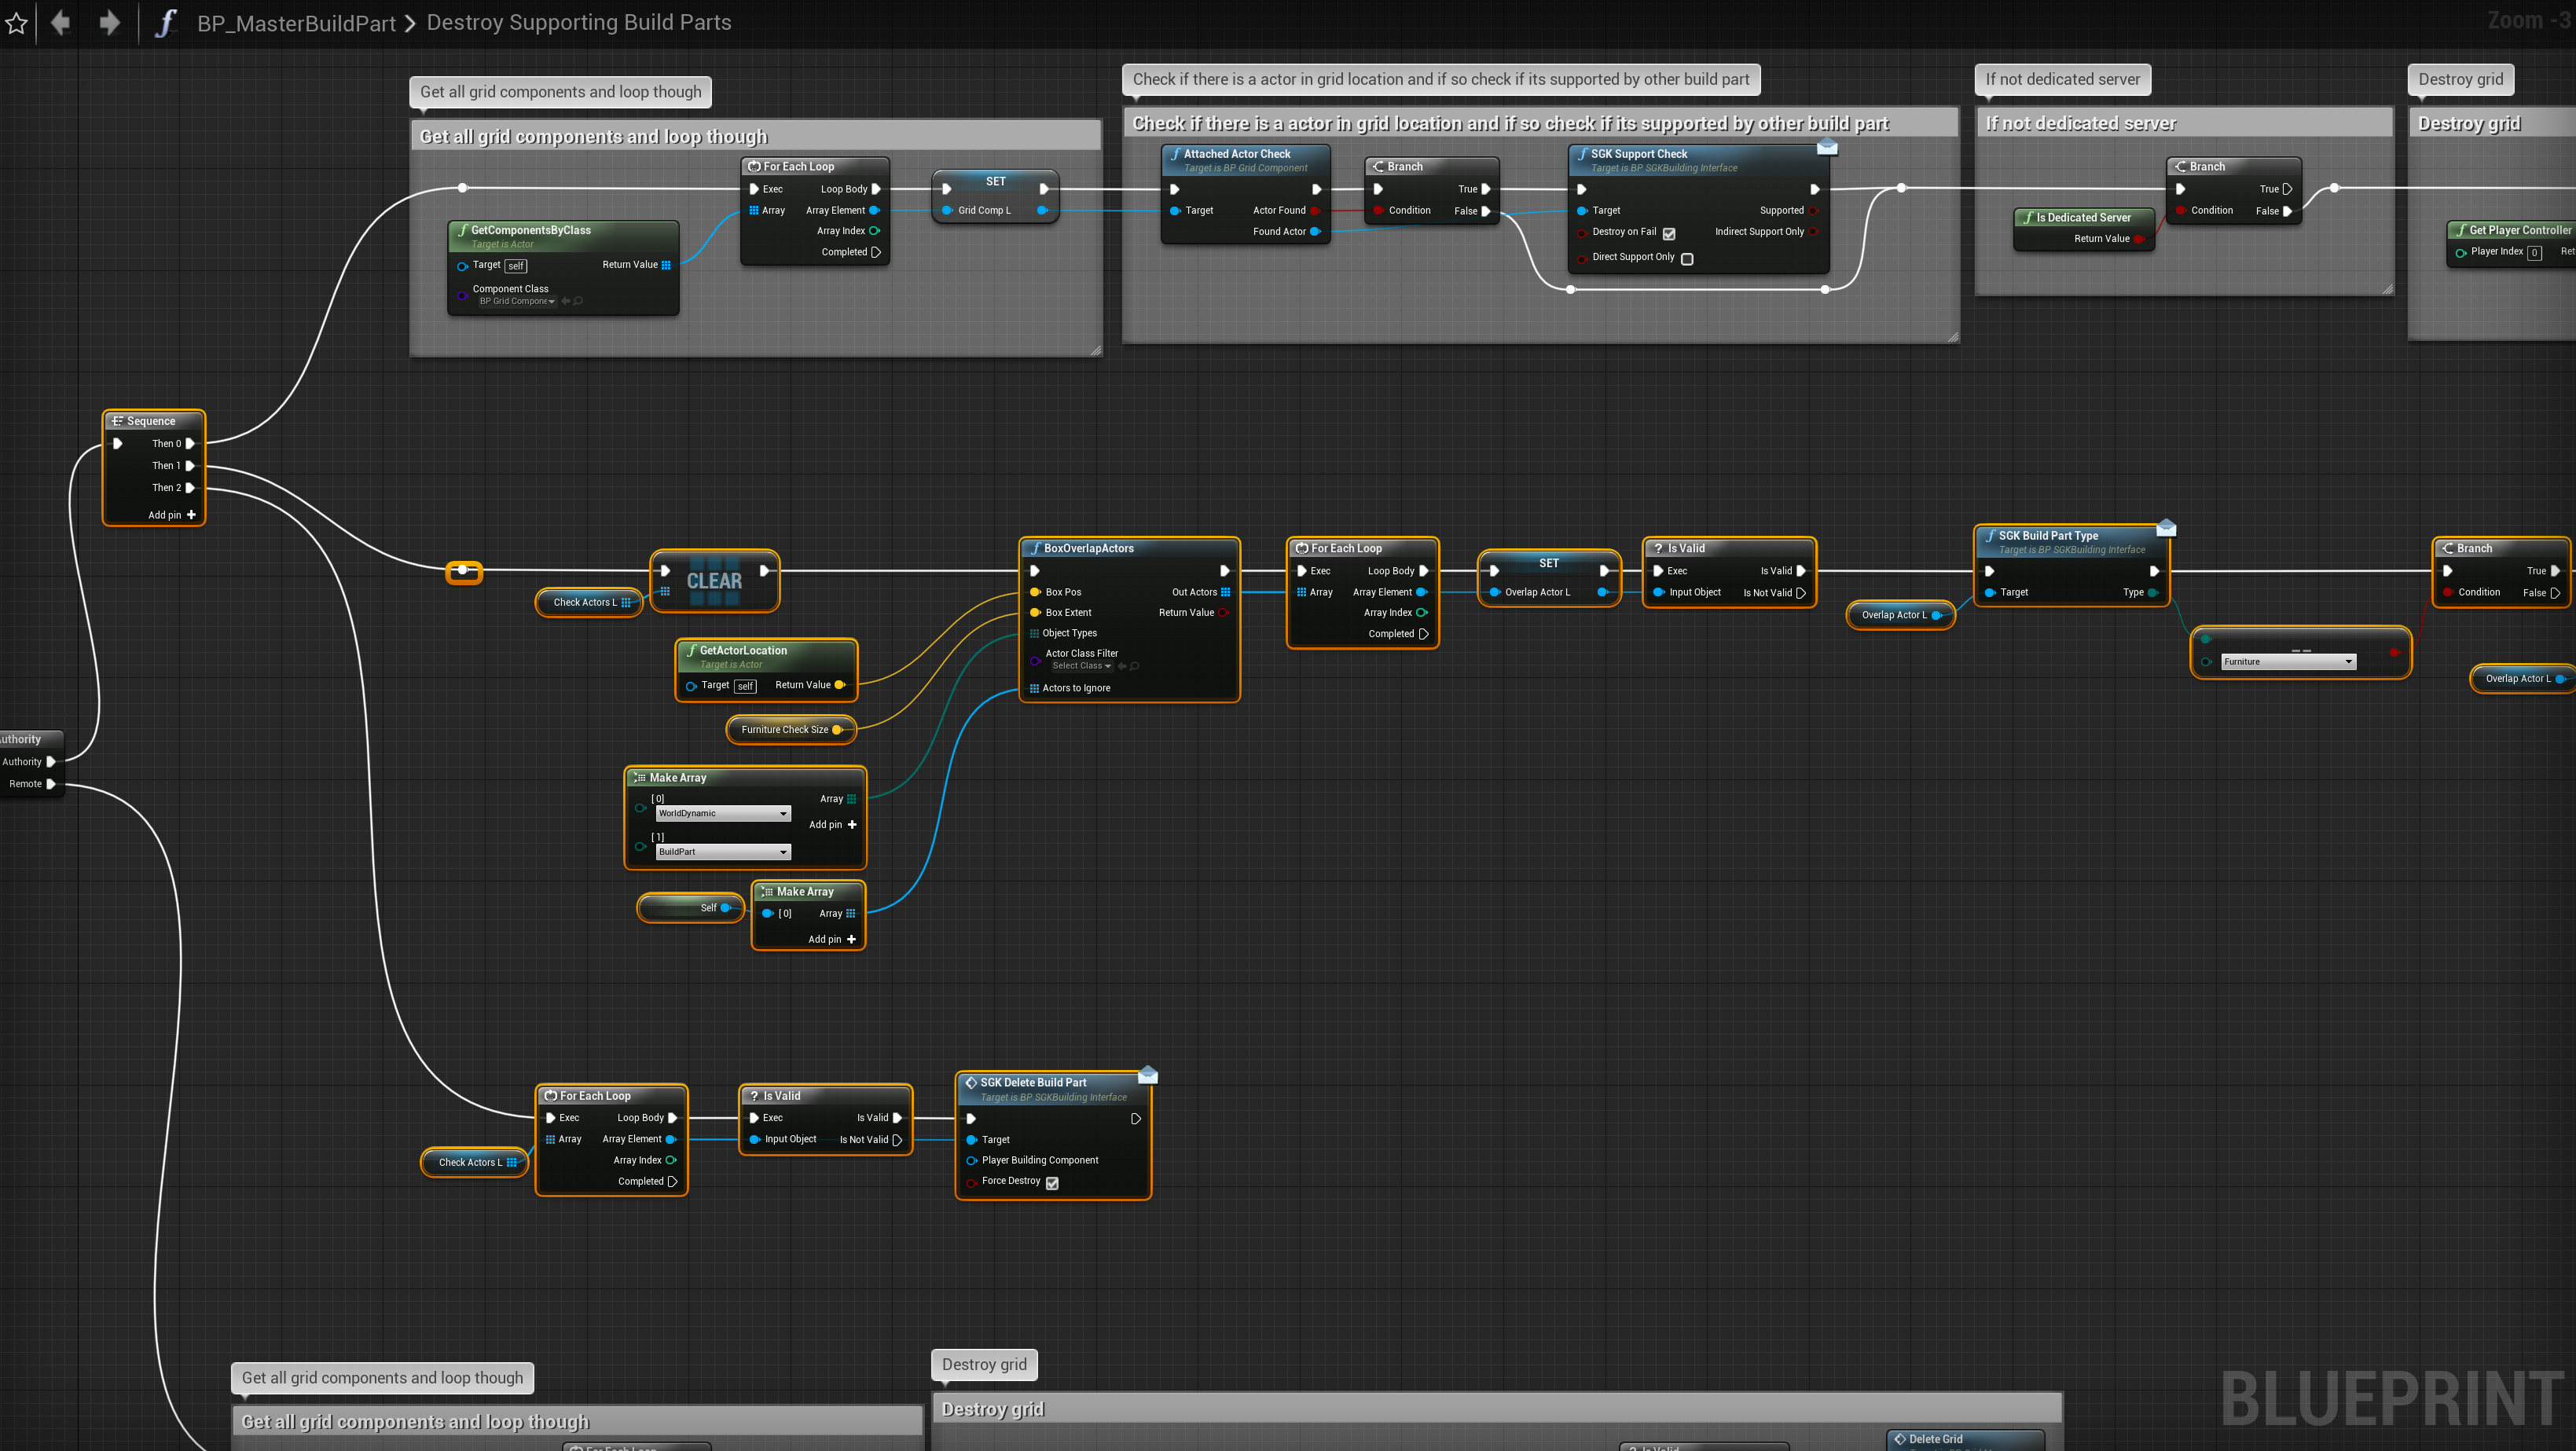This screenshot has width=2576, height=1451.
Task: Open the BuildPart dropdown in Make Array
Action: (722, 852)
